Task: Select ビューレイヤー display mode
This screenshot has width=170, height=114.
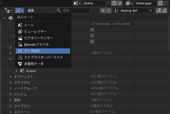Action: pos(43,31)
